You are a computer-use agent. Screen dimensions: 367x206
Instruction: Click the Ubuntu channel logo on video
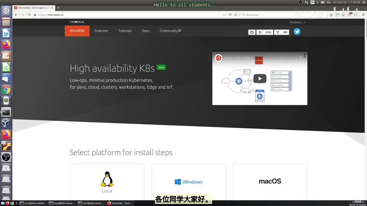tap(218, 58)
